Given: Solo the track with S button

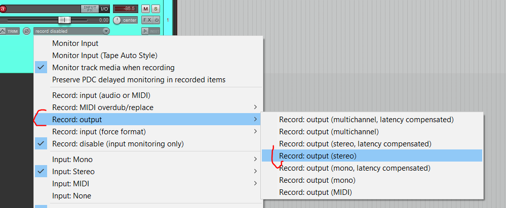Looking at the screenshot, I should pos(155,9).
